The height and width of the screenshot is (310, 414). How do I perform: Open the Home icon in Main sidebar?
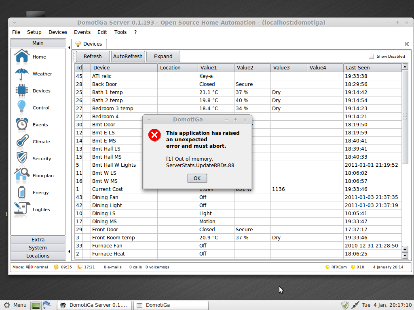pos(22,57)
